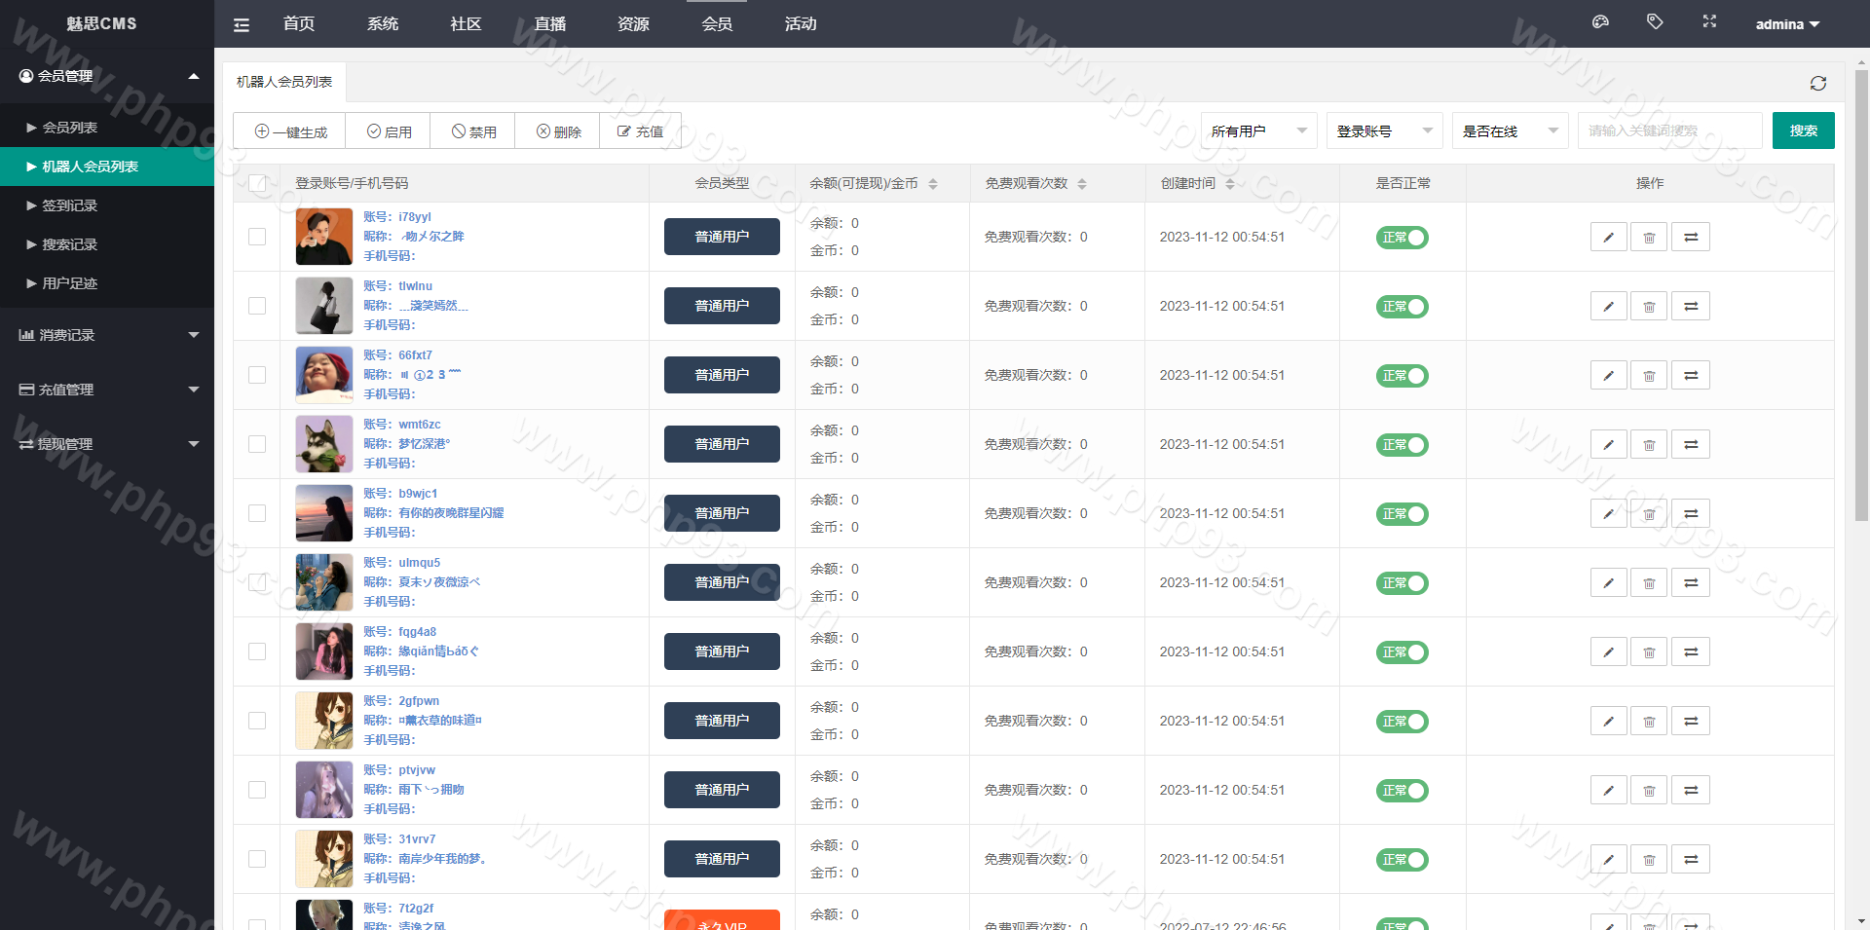Edit user i78yyl with pencil icon
Image resolution: width=1870 pixels, height=930 pixels.
pyautogui.click(x=1608, y=238)
